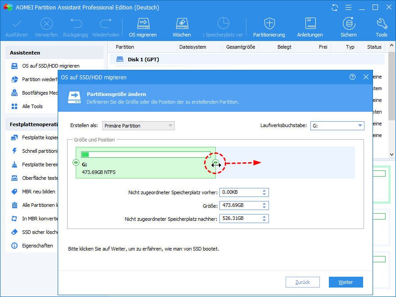Open the Erstellen als dropdown

click(x=138, y=126)
